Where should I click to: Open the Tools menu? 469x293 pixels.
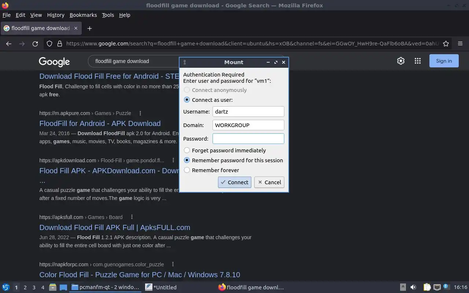(x=108, y=15)
